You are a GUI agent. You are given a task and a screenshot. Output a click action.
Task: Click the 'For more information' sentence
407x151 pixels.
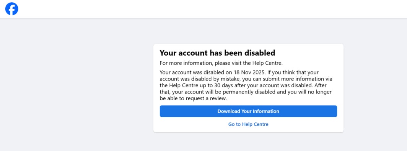click(x=221, y=63)
